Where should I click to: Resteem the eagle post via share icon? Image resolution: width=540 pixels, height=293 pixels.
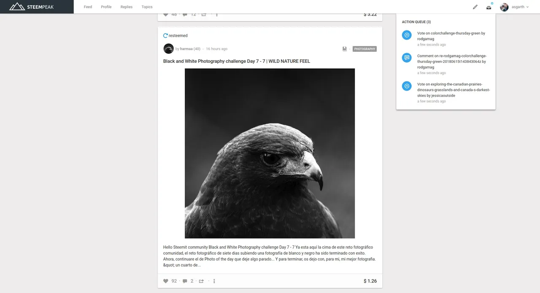(201, 281)
